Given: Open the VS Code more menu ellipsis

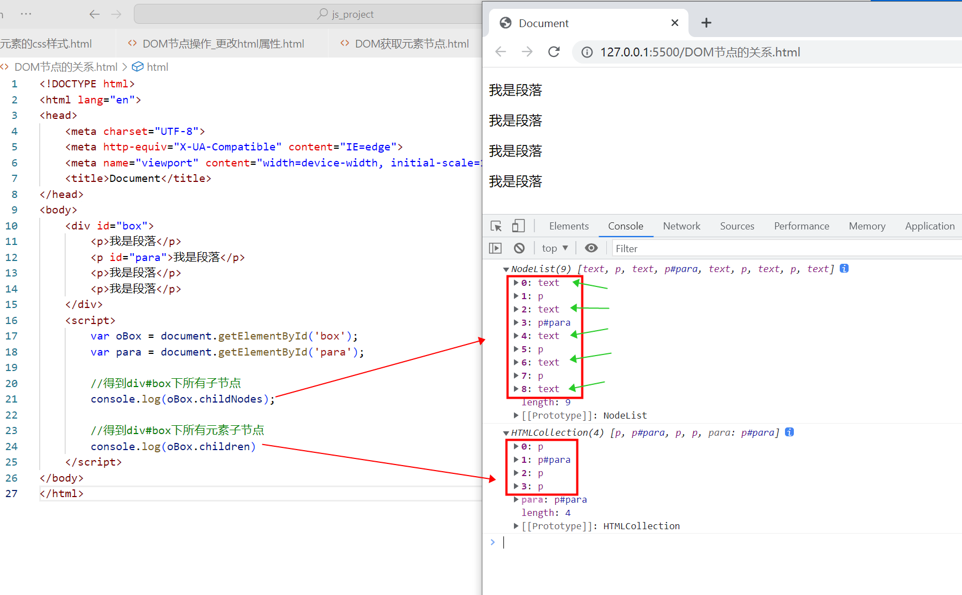Looking at the screenshot, I should click(26, 14).
